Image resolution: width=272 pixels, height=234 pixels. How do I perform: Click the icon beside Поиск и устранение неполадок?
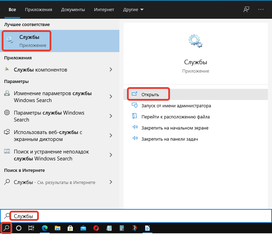(x=7, y=151)
